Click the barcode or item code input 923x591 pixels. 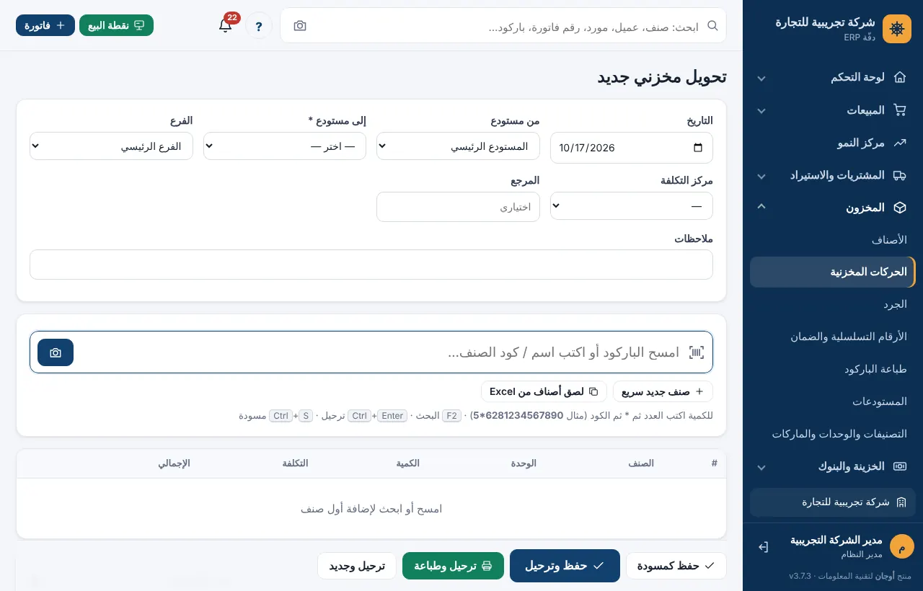pos(371,352)
